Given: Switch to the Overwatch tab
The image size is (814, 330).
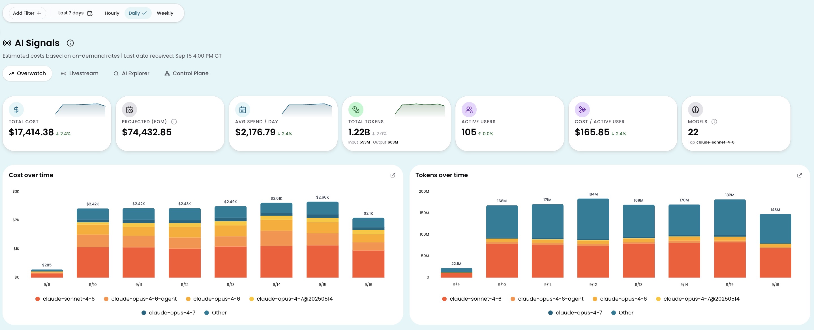Looking at the screenshot, I should pyautogui.click(x=27, y=73).
